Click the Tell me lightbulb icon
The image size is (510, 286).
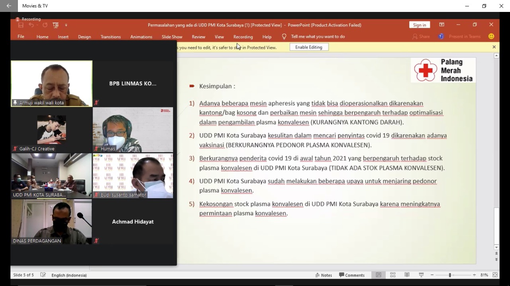284,37
